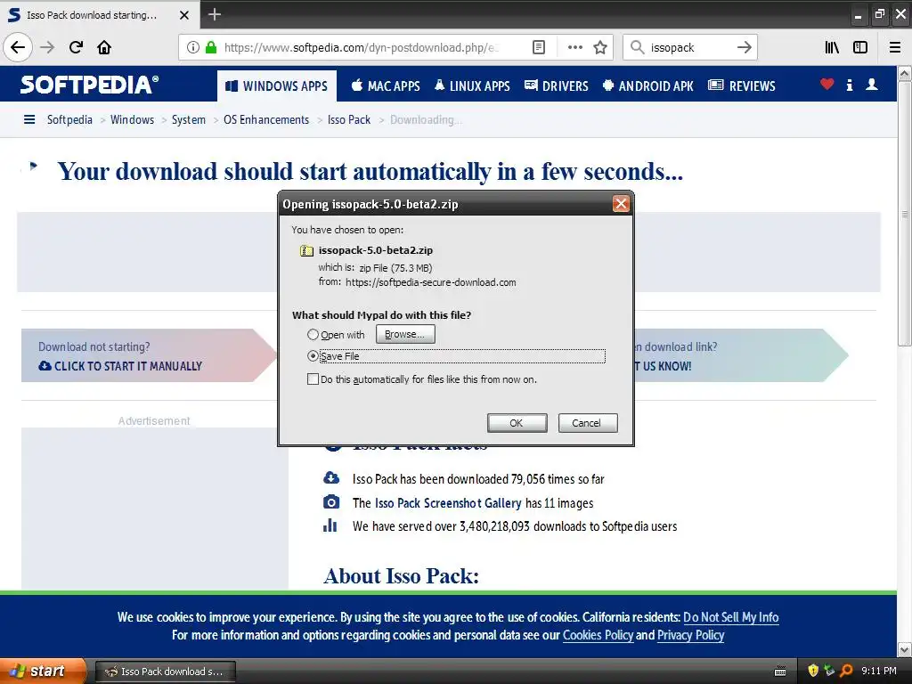The width and height of the screenshot is (912, 684).
Task: Click the search magnifier icon in search box
Action: [x=638, y=47]
